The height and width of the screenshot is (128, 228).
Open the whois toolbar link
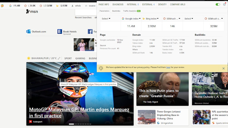click(x=76, y=6)
